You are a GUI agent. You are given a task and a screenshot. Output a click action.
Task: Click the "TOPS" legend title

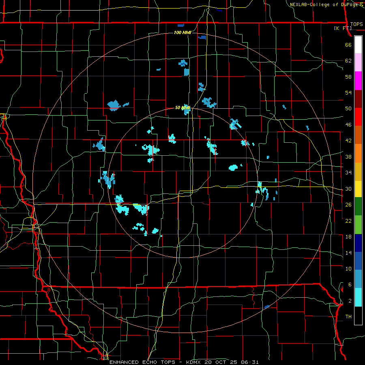click(x=356, y=24)
